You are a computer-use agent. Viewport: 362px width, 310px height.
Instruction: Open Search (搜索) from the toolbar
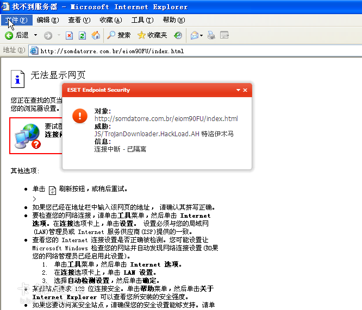(x=118, y=35)
